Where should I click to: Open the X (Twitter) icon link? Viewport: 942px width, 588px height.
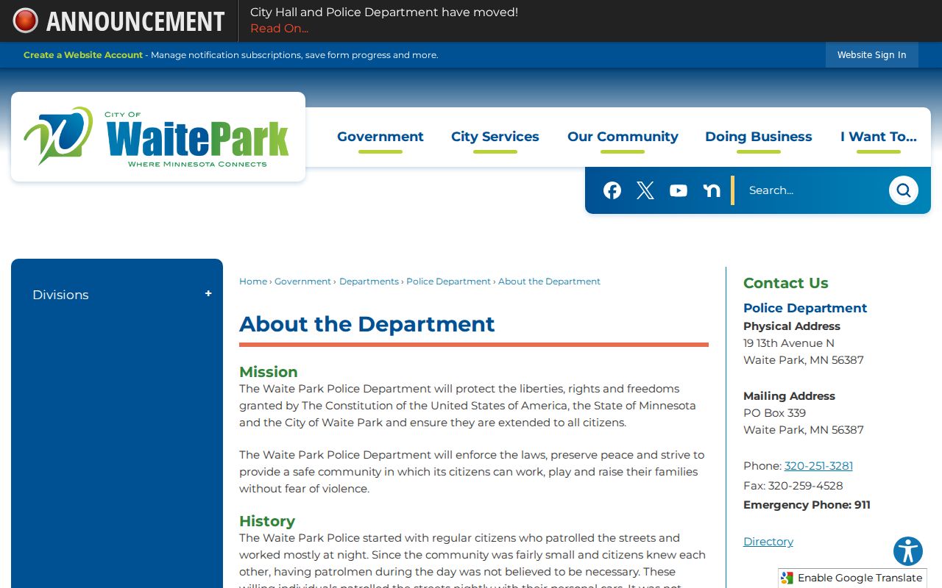[645, 190]
